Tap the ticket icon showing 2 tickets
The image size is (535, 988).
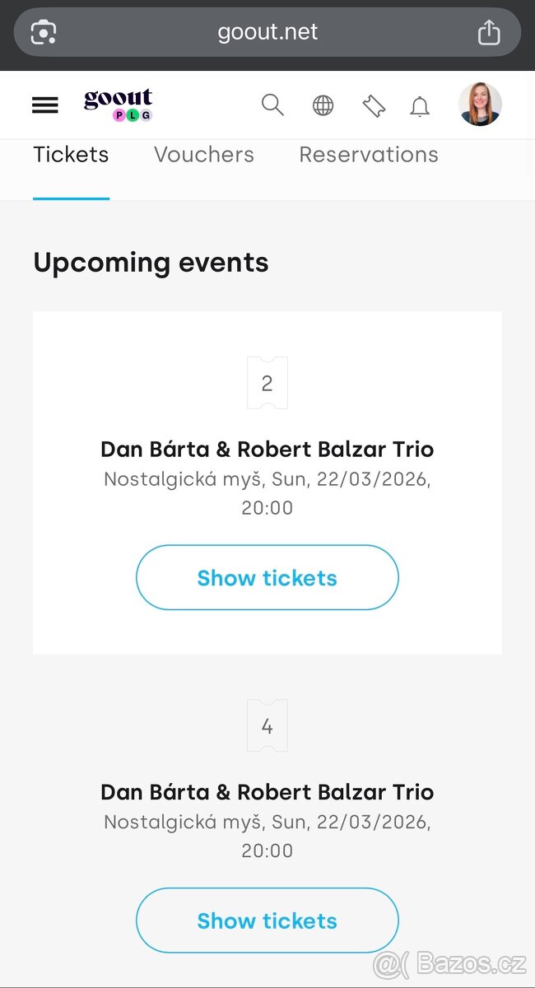(267, 382)
